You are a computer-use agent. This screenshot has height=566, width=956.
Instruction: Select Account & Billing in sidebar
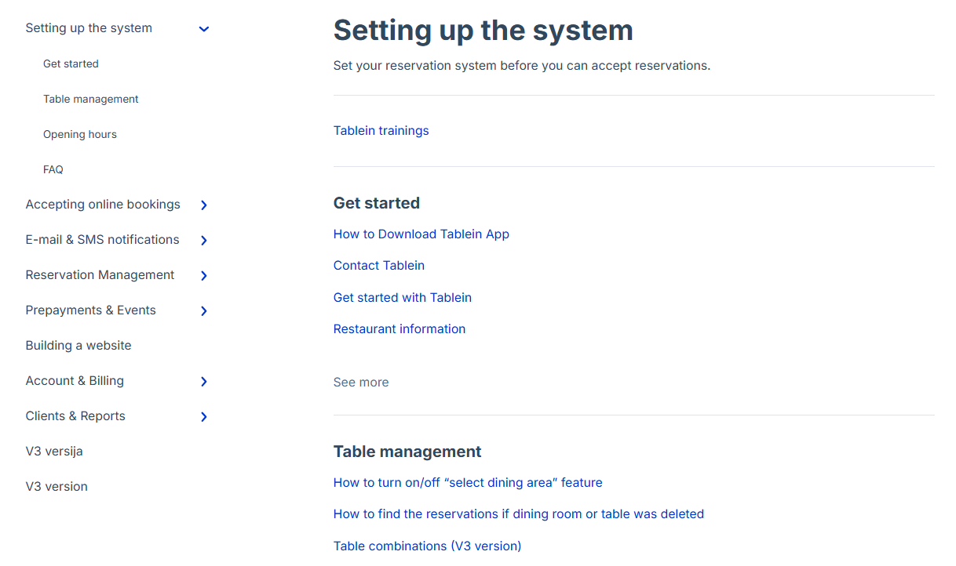(x=75, y=381)
